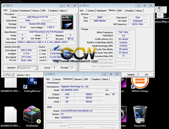Click the Channels # Dual value
Image resolution: width=169 pixels, height=129 pixels.
pyautogui.click(x=138, y=17)
